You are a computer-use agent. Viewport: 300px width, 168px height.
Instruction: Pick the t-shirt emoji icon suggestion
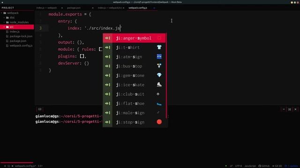(x=159, y=47)
